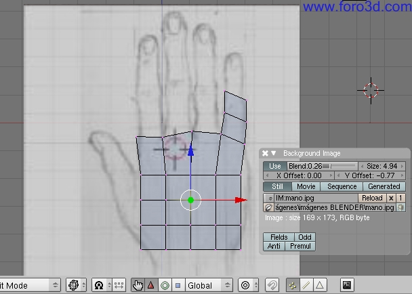This screenshot has width=412, height=294.
Task: Toggle the snap magnet icon
Action: [x=272, y=285]
